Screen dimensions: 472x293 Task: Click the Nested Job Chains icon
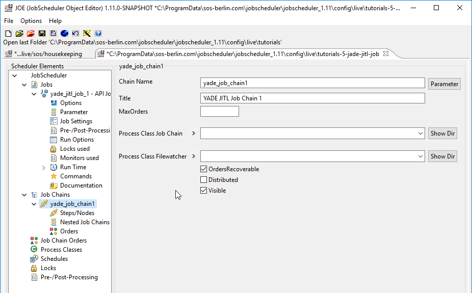(x=54, y=222)
